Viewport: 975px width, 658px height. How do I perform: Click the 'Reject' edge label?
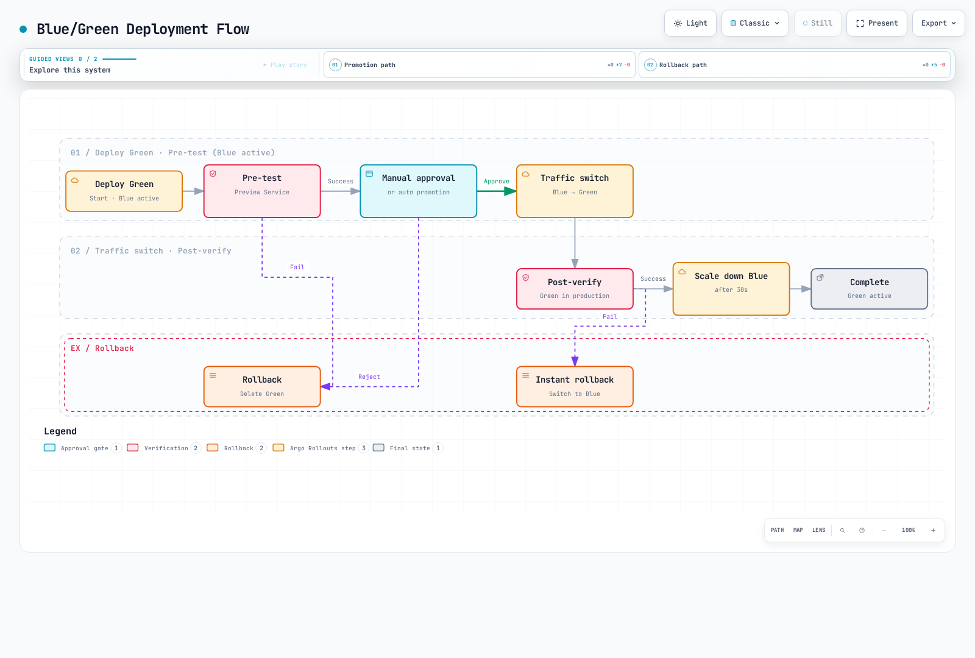[x=369, y=377]
